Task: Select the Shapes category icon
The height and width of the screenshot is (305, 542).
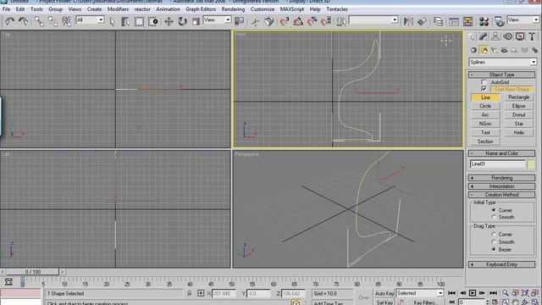Action: (x=484, y=51)
